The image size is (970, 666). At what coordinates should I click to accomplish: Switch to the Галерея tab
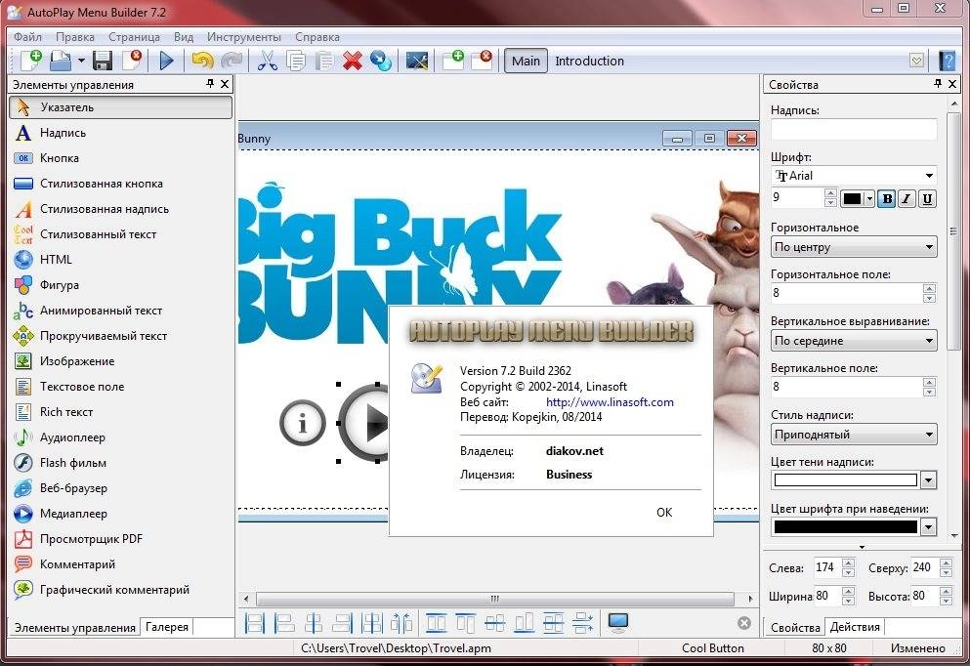click(166, 626)
